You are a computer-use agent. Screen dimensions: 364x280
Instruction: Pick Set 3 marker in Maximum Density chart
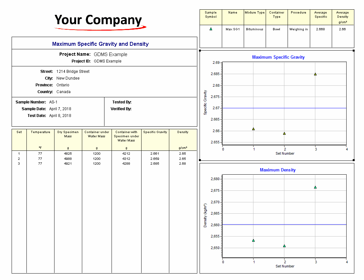coord(315,187)
